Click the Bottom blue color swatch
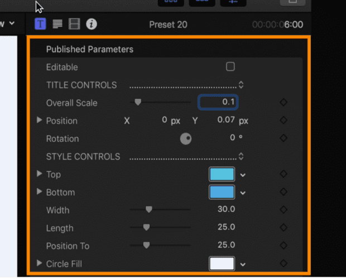Viewport: 346px width, 279px height. pos(222,192)
